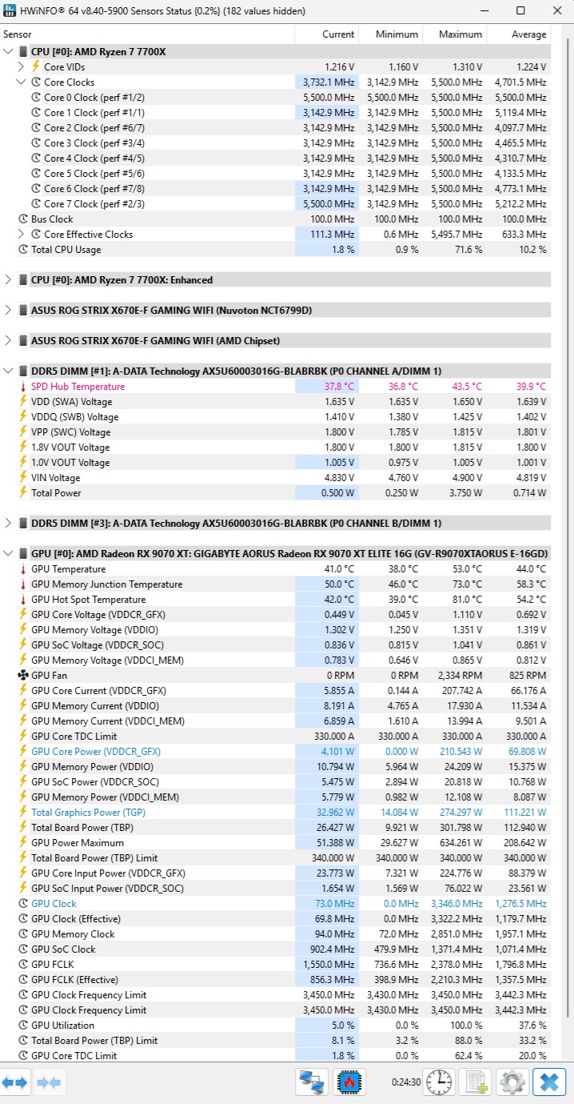Collapse the GPU Radeon RX 9070 XT section
The width and height of the screenshot is (574, 1104).
pyautogui.click(x=8, y=553)
